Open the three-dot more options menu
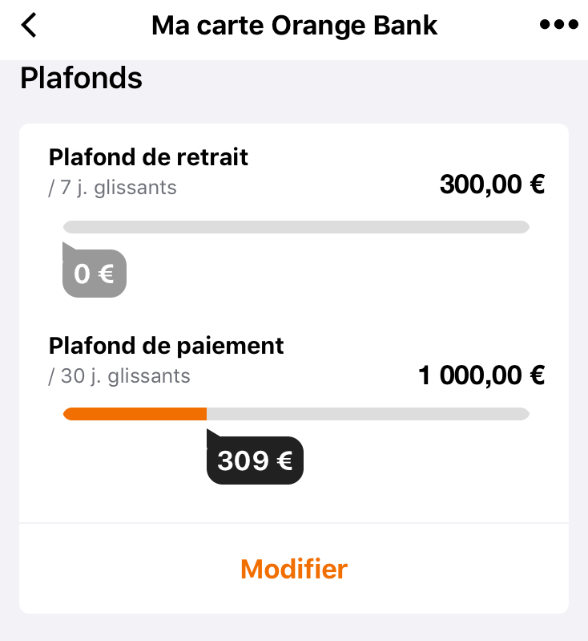 (558, 25)
